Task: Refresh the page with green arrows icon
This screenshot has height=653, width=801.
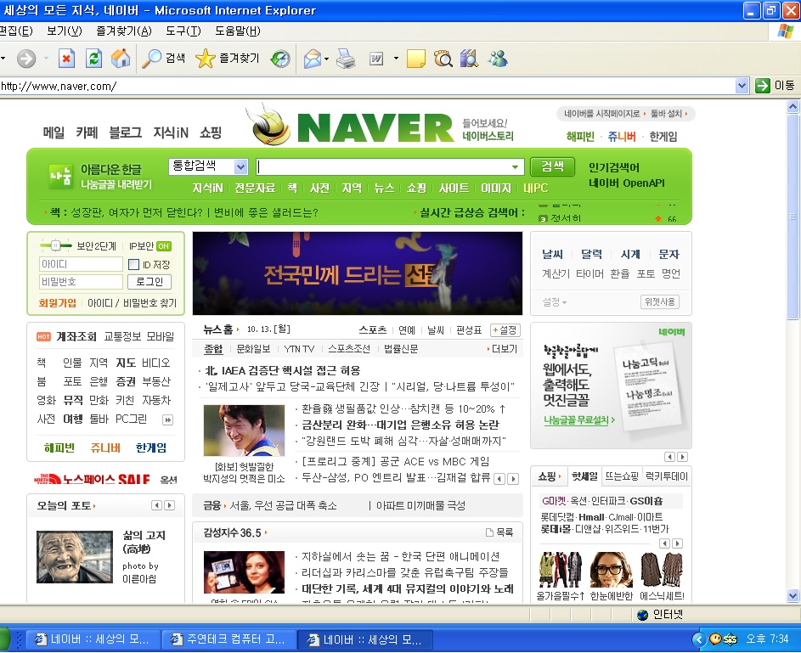Action: (x=93, y=59)
